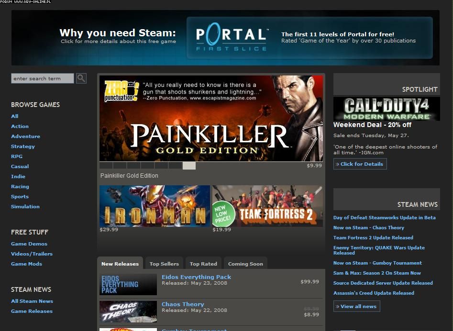Screen dimensions: 453x331
Task: Open Enemy Territory: QUAKE Wars Update news
Action: click(x=379, y=250)
